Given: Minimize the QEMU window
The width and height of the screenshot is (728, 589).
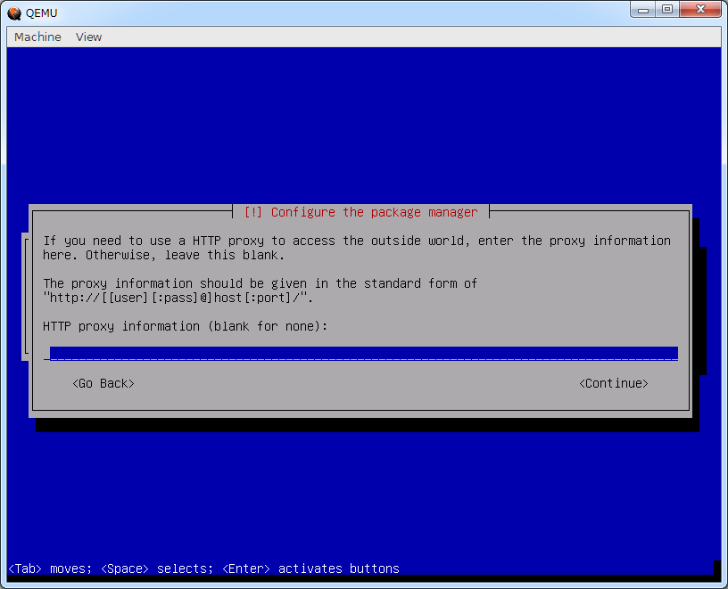Looking at the screenshot, I should pos(643,9).
